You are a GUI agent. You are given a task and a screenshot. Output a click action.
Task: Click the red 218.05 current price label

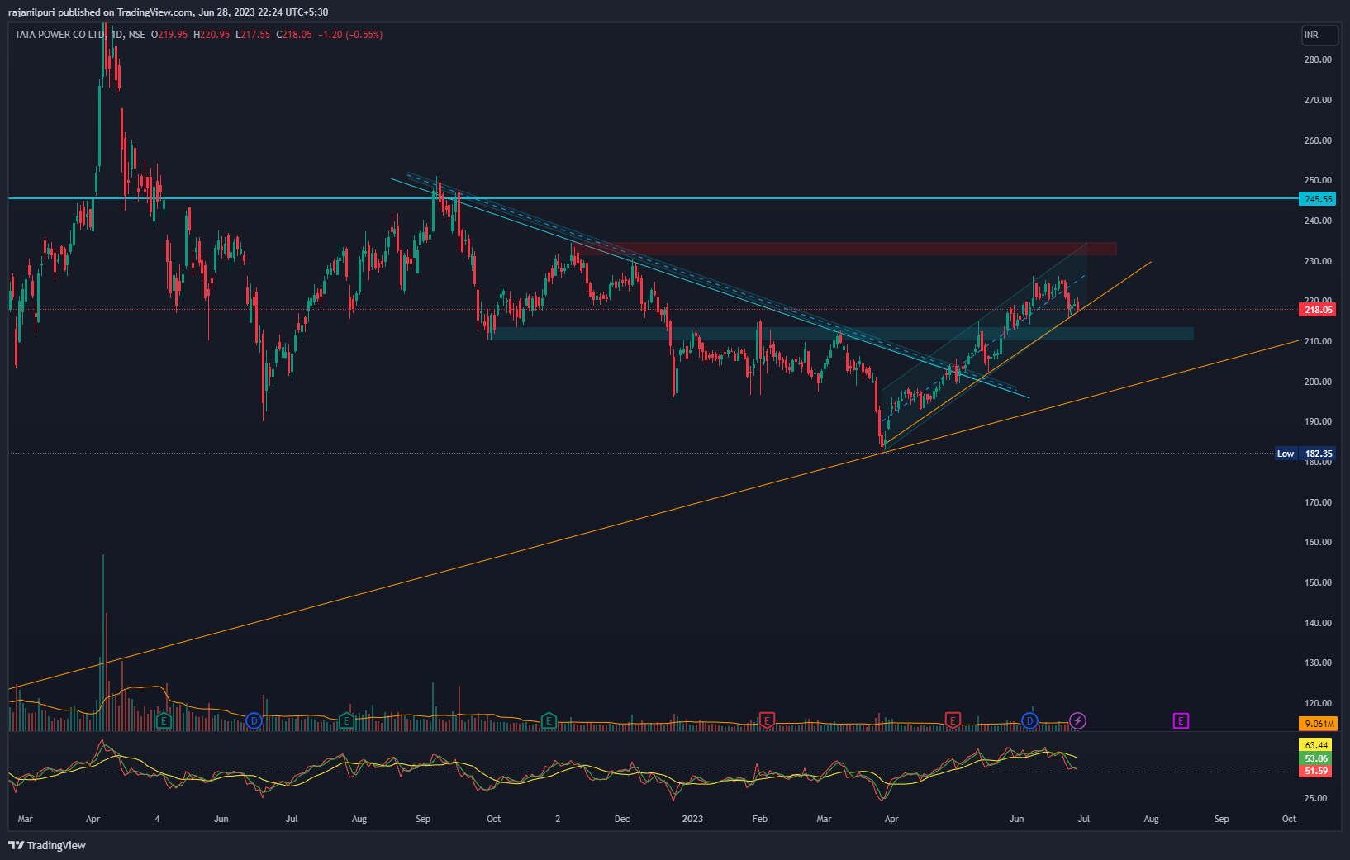coord(1318,310)
